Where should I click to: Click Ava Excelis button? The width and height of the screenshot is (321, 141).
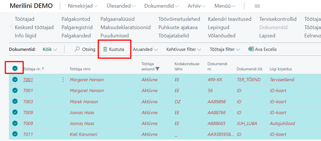262,49
